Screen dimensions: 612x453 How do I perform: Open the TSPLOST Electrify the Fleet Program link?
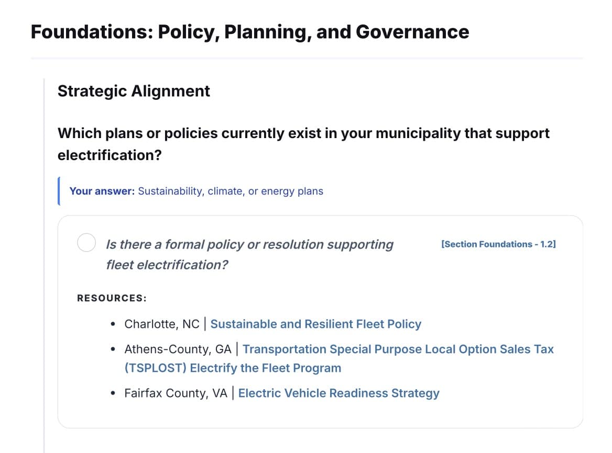pyautogui.click(x=339, y=358)
